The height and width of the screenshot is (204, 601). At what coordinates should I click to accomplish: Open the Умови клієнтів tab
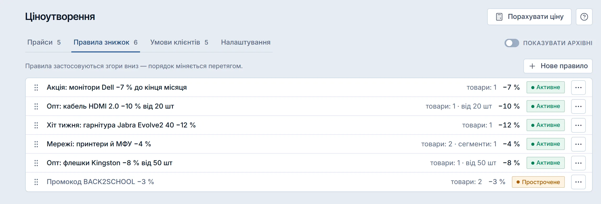(179, 42)
